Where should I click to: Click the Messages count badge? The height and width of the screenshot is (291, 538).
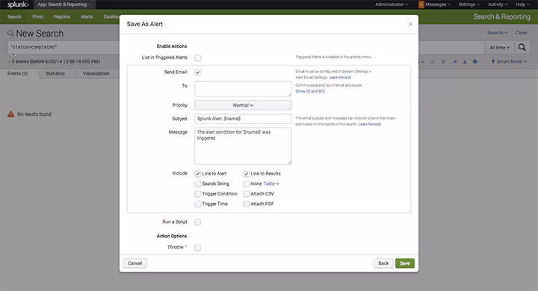pyautogui.click(x=421, y=4)
